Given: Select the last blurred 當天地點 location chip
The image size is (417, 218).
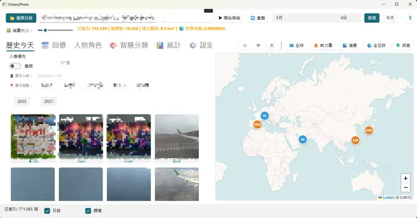Looking at the screenshot, I should point(143,85).
